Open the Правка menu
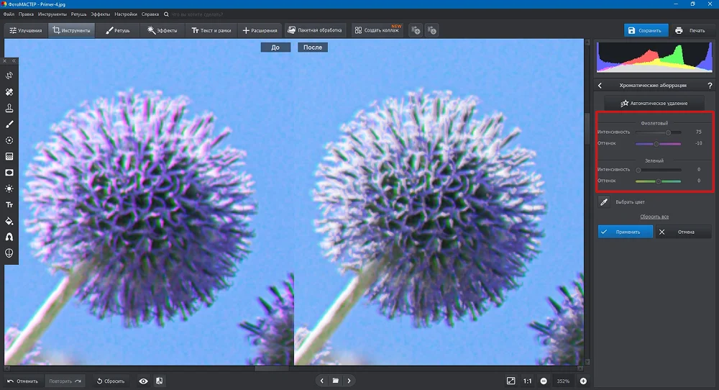This screenshot has height=390, width=719. click(26, 14)
